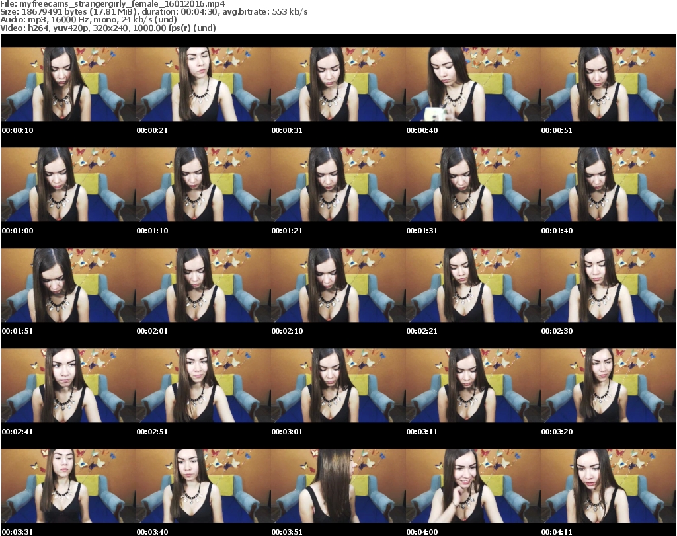Select the thumbnail frame at 00:03:31

click(x=69, y=486)
